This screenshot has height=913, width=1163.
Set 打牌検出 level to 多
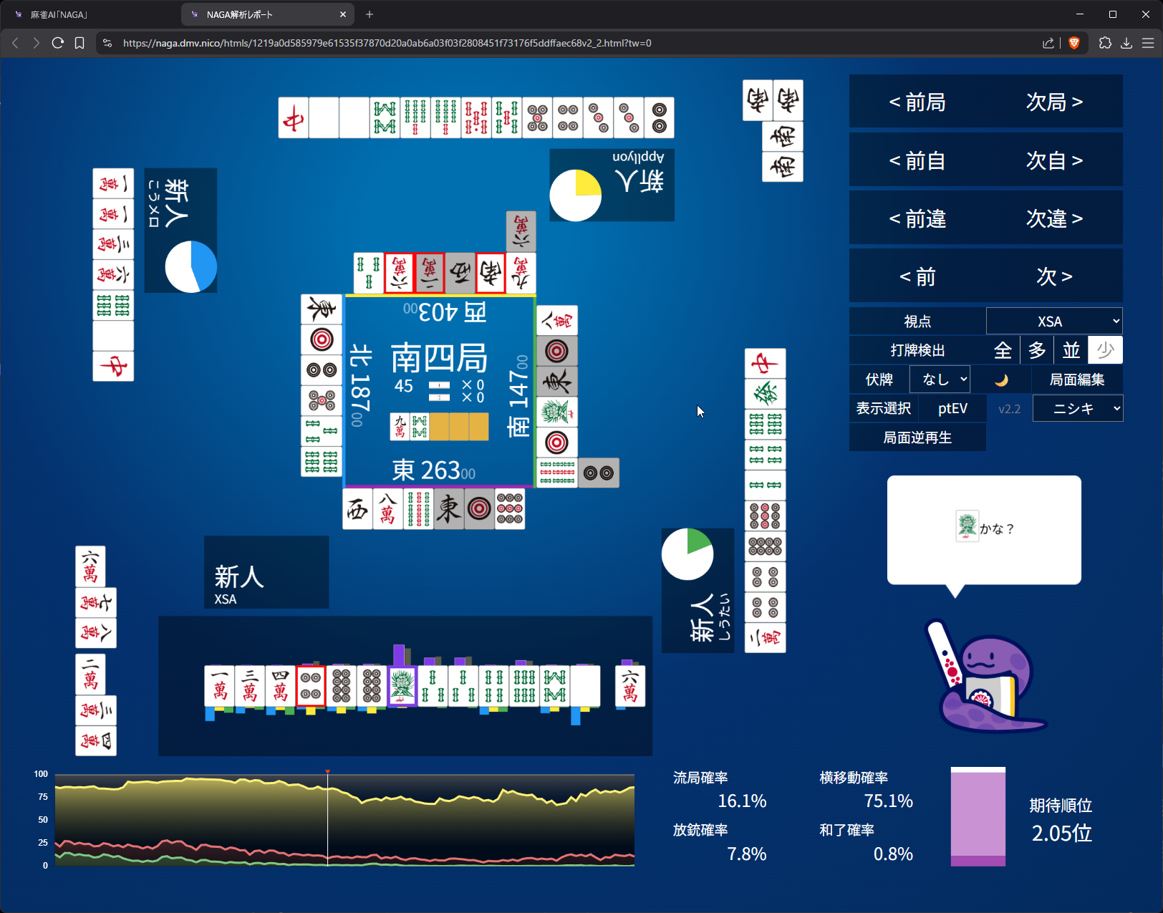tap(1037, 350)
